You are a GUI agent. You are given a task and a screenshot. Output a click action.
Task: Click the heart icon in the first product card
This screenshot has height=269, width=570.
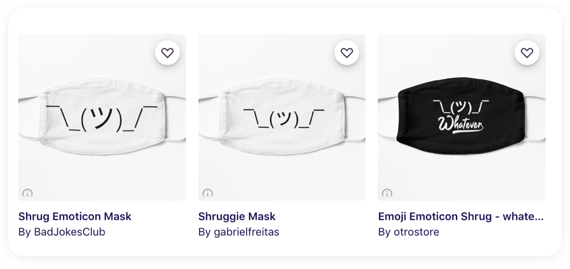[167, 52]
